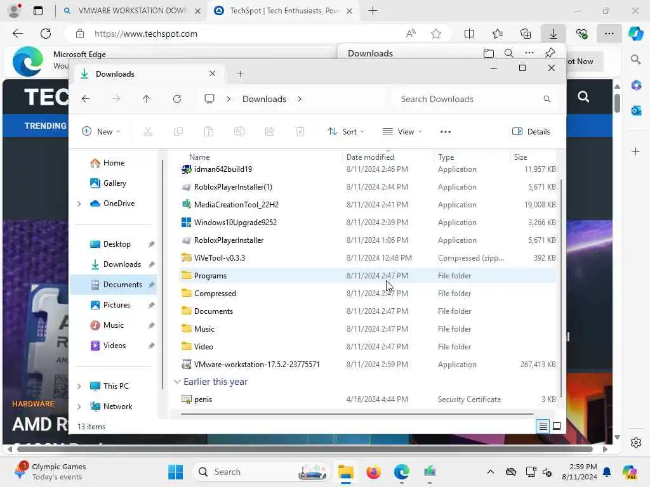Click TechSpot site search magnifier
The width and height of the screenshot is (650, 487).
(583, 97)
